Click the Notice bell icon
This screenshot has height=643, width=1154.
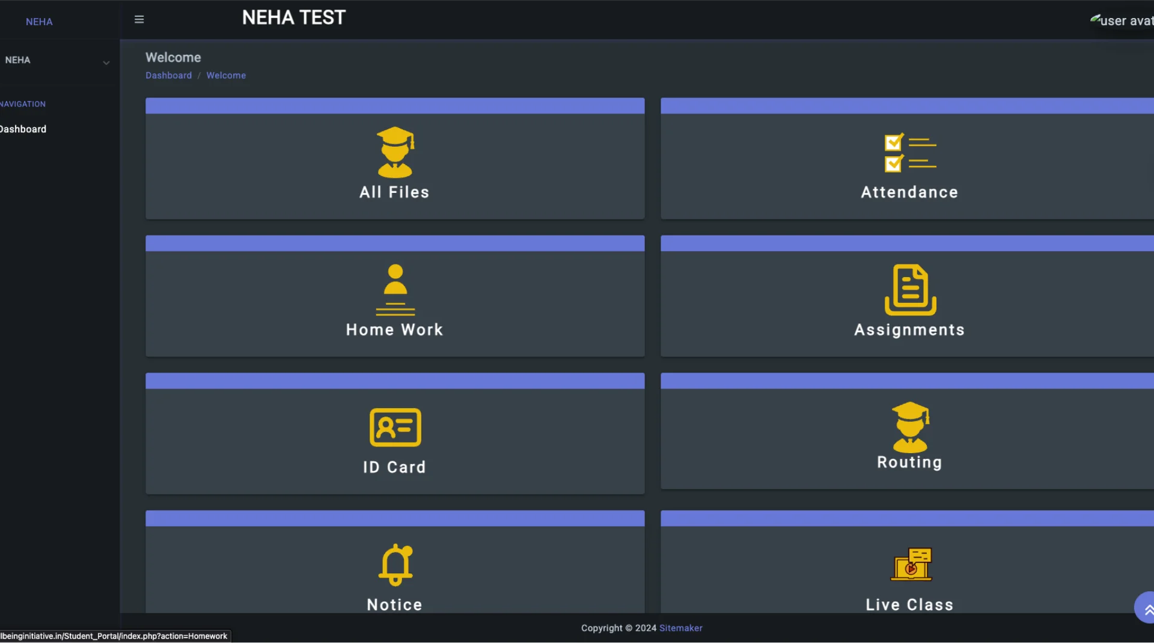tap(395, 565)
